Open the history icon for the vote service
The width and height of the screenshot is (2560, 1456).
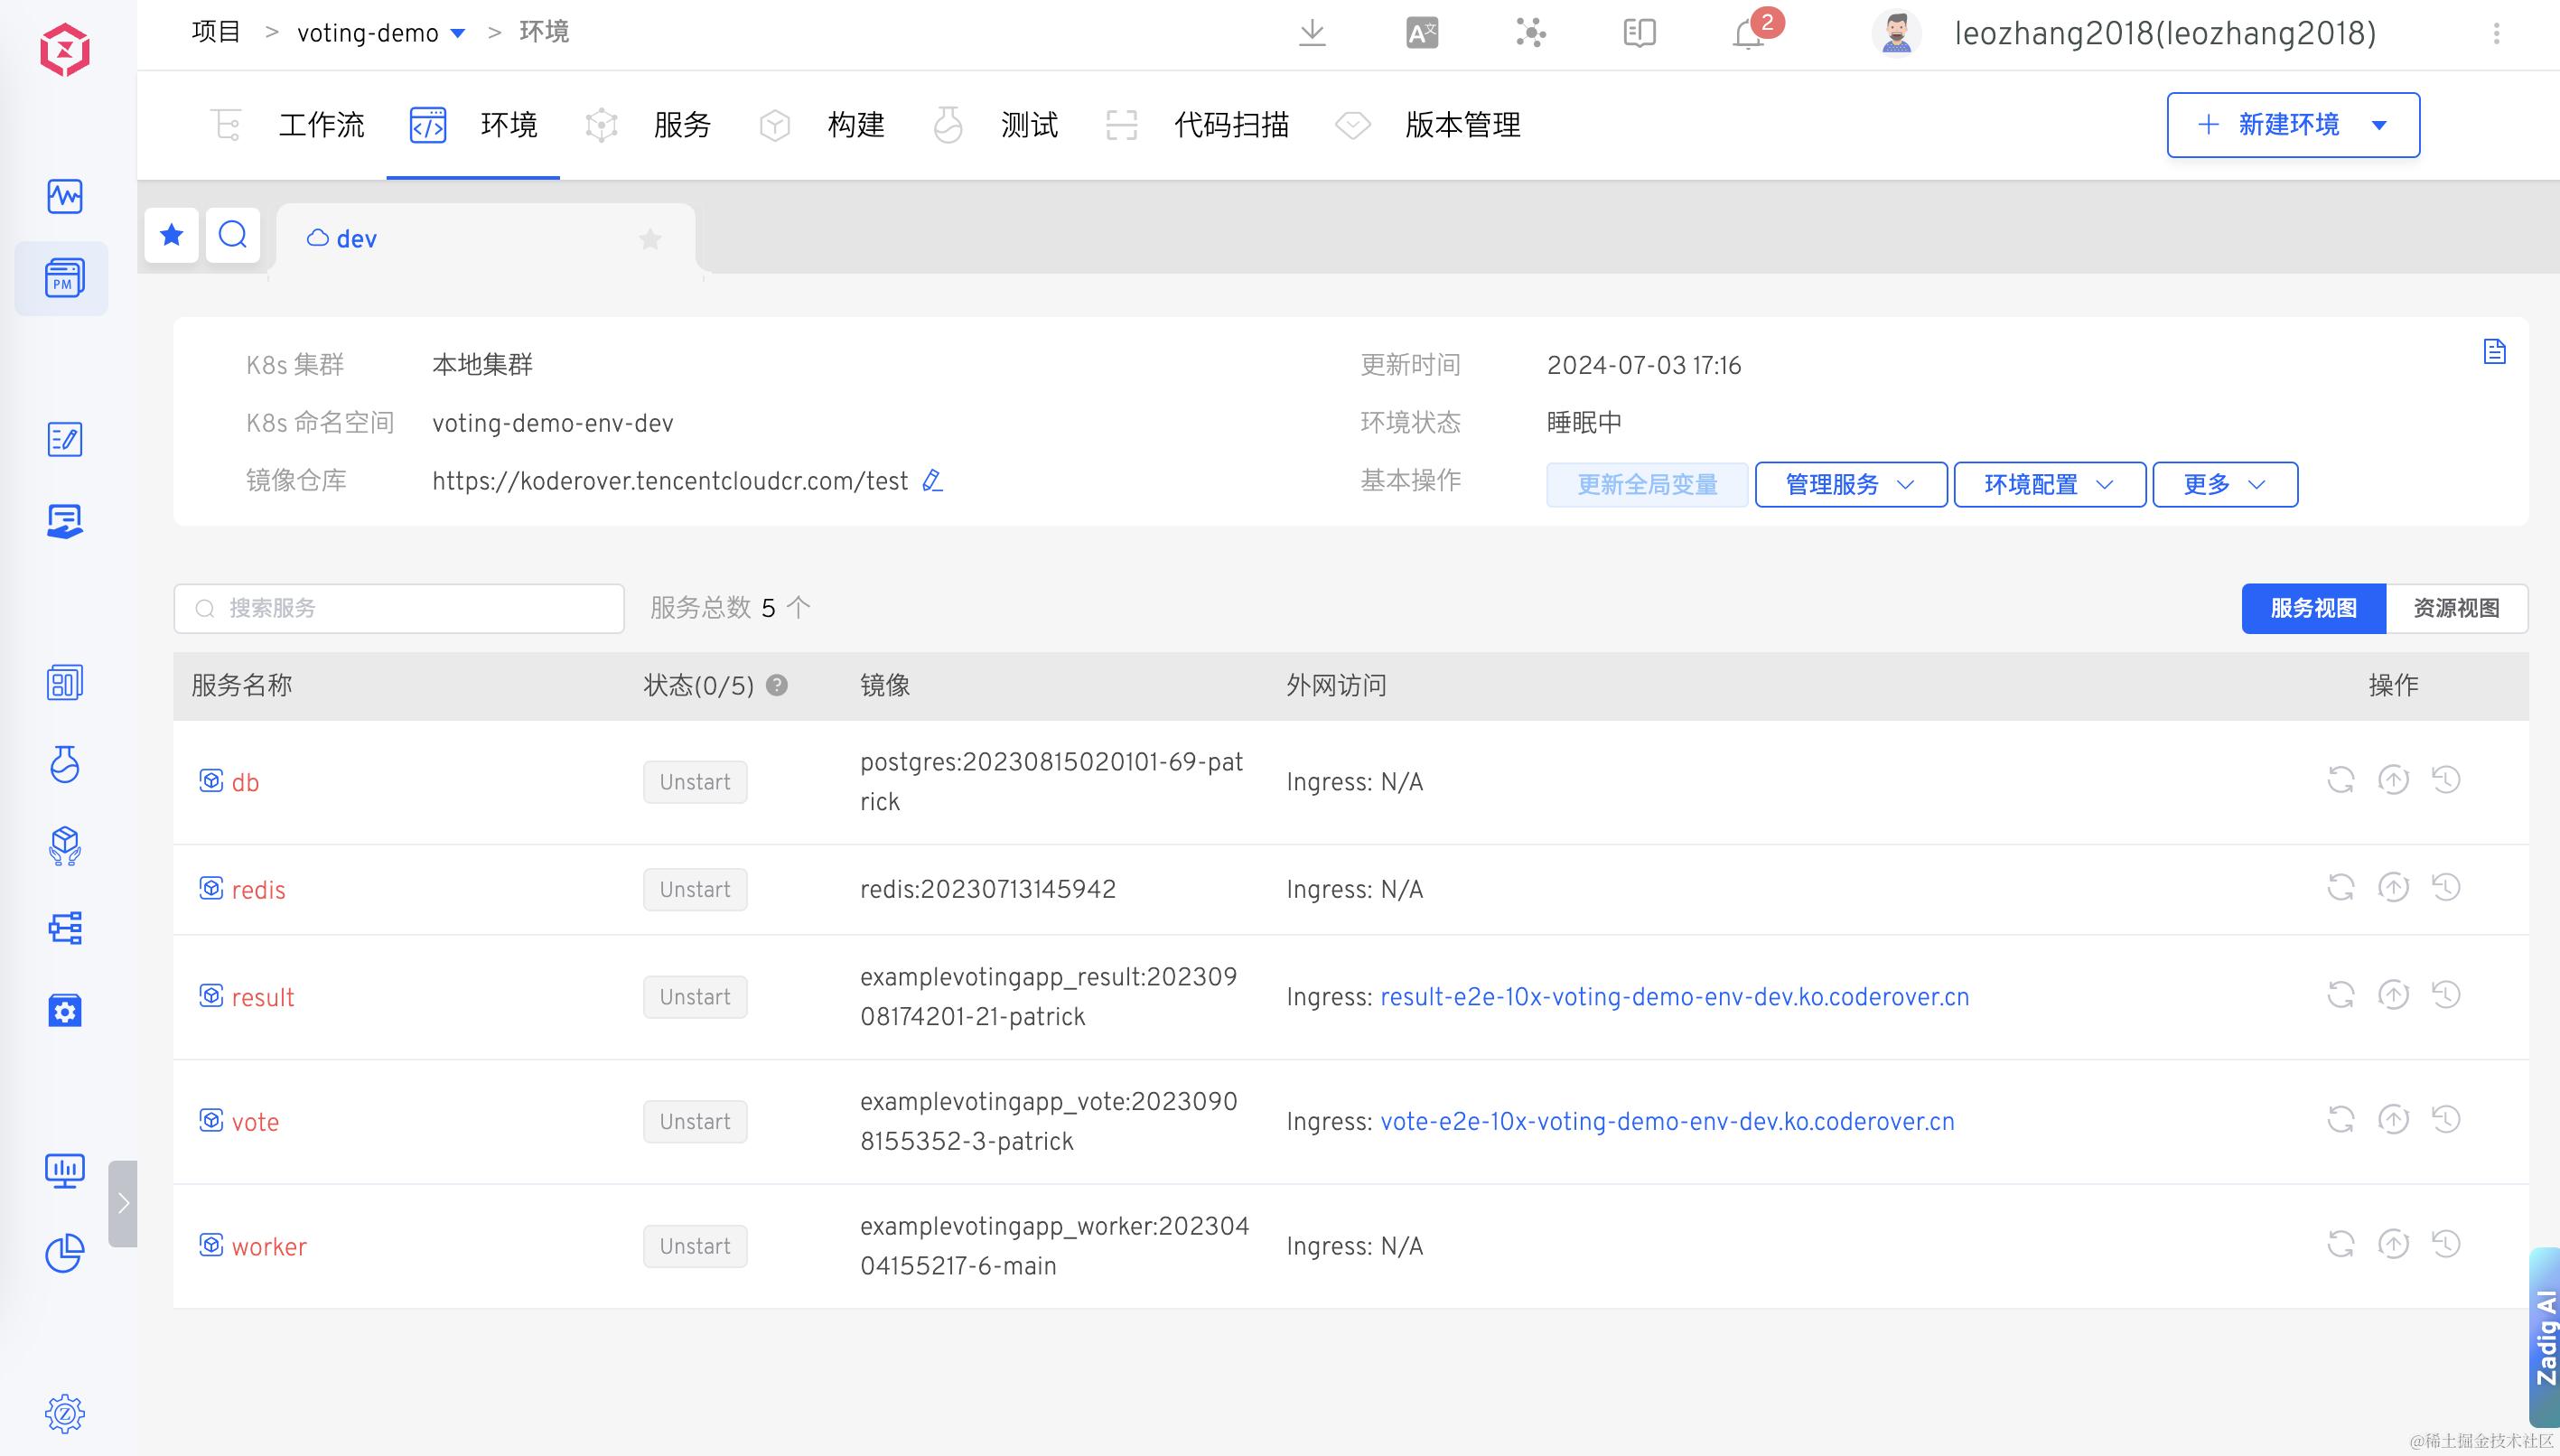[x=2446, y=1119]
